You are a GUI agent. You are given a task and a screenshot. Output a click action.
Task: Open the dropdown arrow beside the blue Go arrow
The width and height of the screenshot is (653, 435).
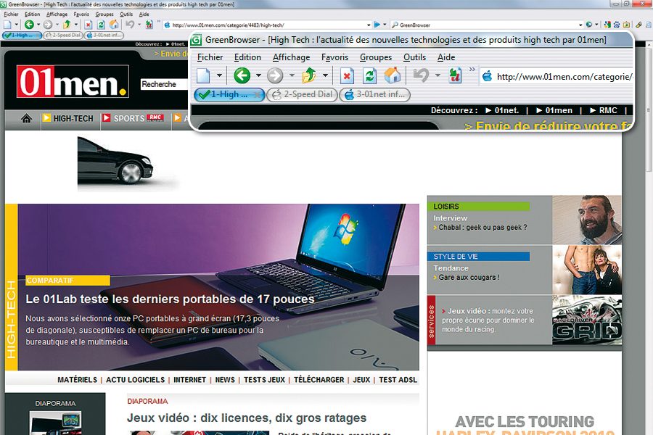click(385, 25)
